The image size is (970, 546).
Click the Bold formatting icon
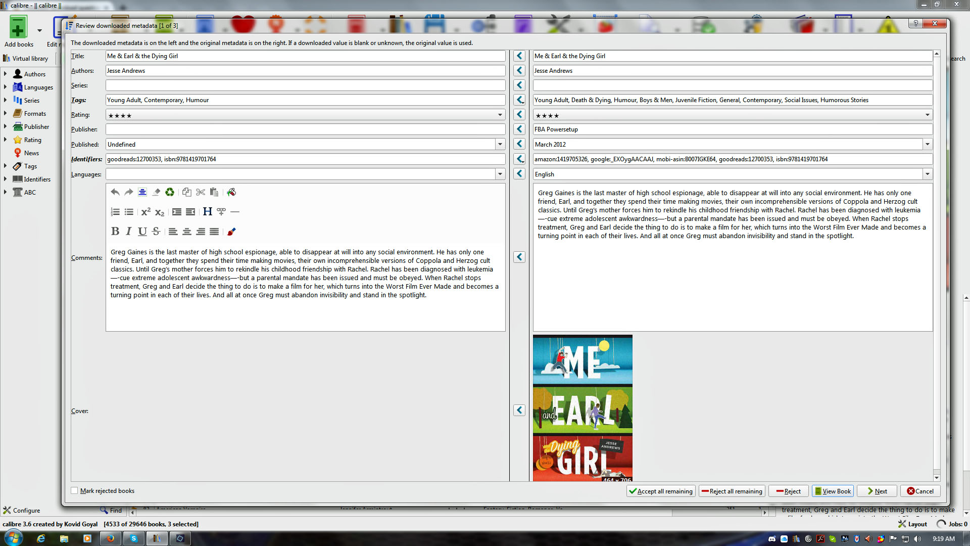[115, 232]
